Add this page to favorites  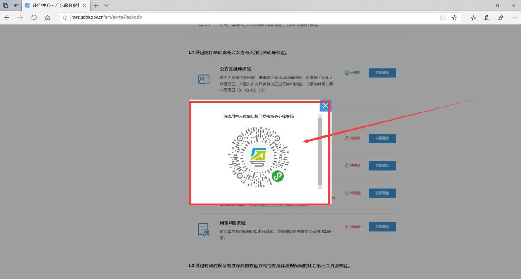(x=454, y=18)
